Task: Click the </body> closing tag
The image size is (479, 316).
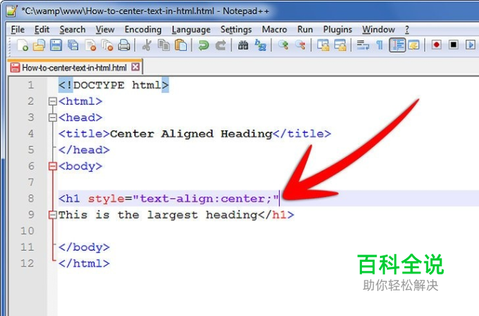Action: click(84, 247)
